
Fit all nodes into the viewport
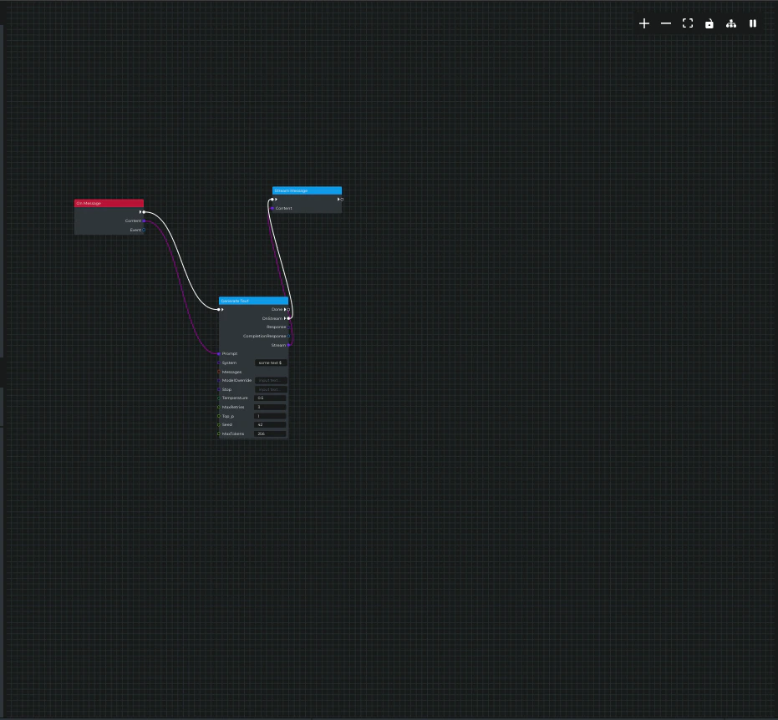(x=688, y=23)
